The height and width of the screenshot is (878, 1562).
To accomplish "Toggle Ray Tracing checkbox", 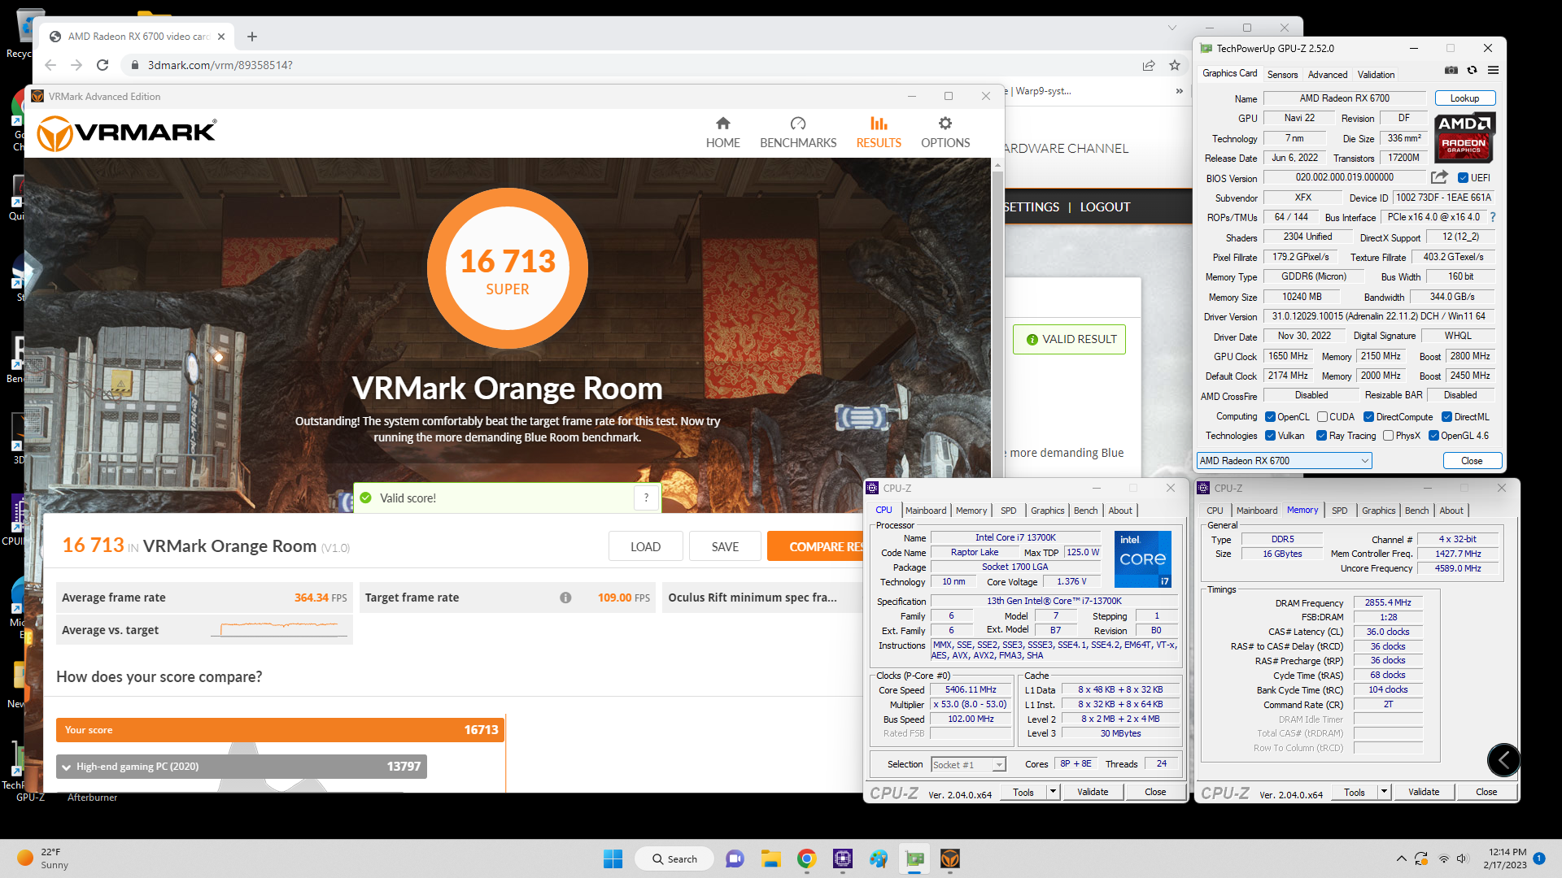I will click(x=1322, y=436).
